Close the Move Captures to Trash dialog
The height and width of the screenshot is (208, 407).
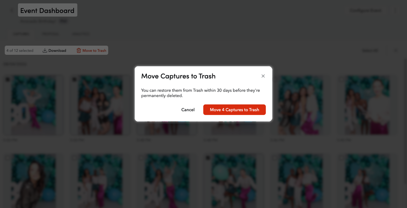(263, 76)
